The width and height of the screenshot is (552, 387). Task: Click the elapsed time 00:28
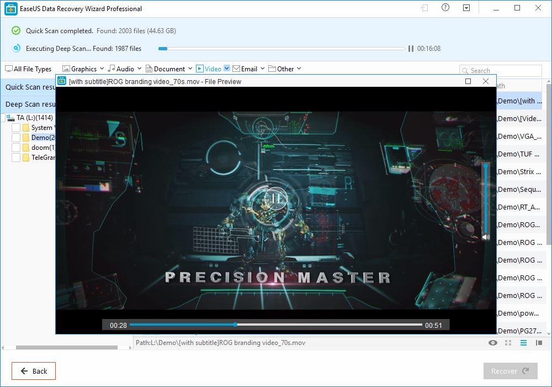coord(118,325)
